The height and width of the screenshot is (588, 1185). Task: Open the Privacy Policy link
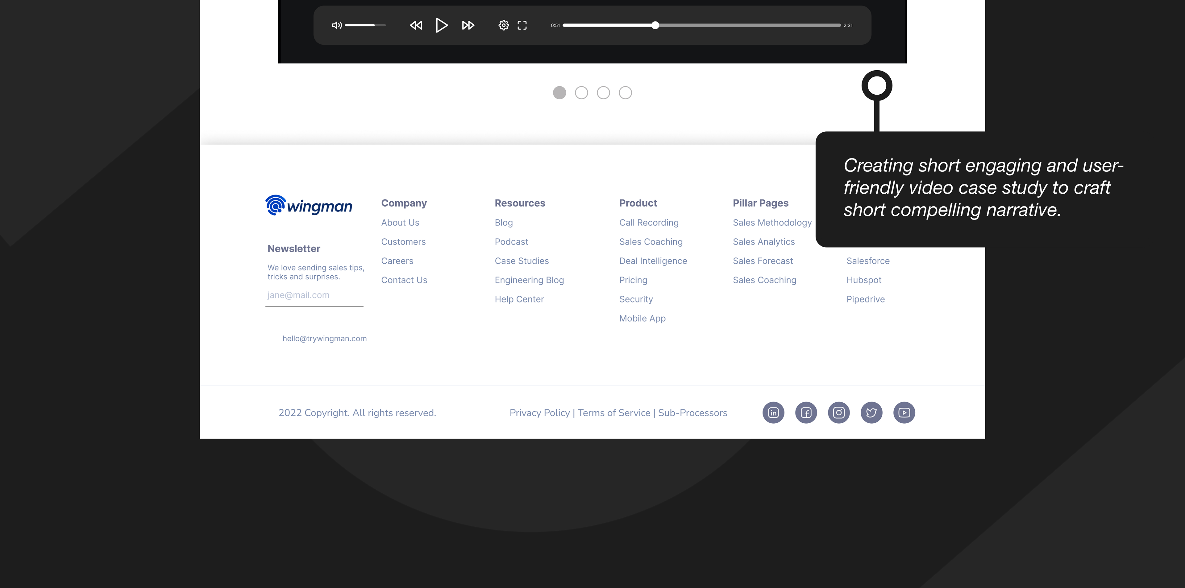coord(540,413)
